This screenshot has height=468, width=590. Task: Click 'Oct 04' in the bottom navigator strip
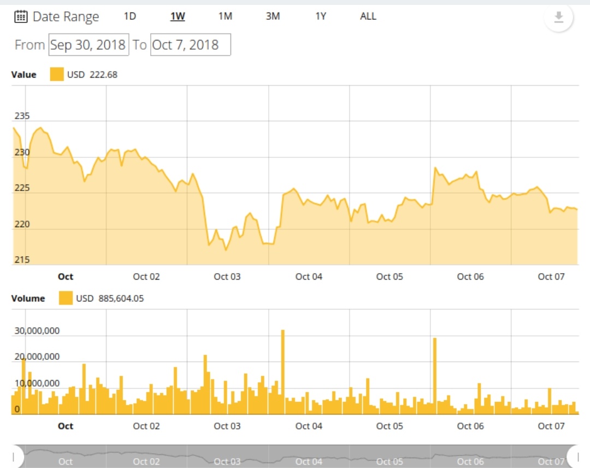[309, 461]
